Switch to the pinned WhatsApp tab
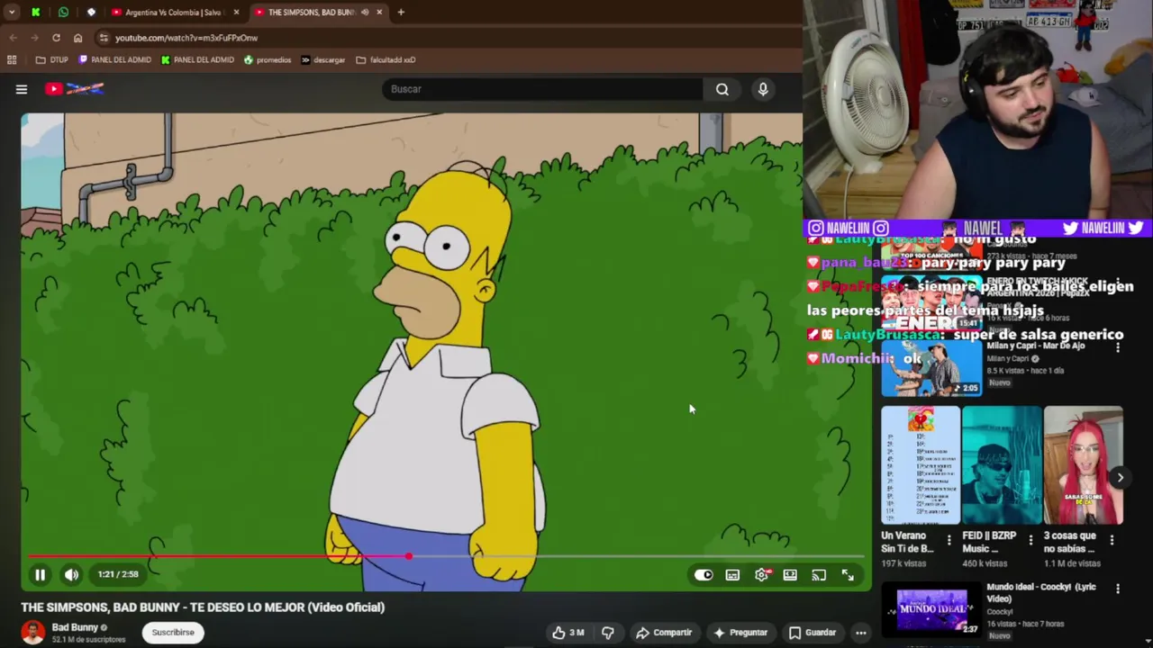This screenshot has height=648, width=1153. [63, 13]
